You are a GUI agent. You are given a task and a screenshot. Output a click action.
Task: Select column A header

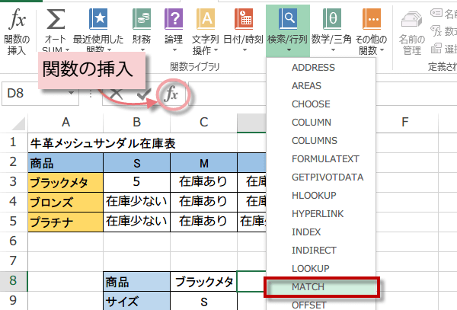pyautogui.click(x=66, y=123)
